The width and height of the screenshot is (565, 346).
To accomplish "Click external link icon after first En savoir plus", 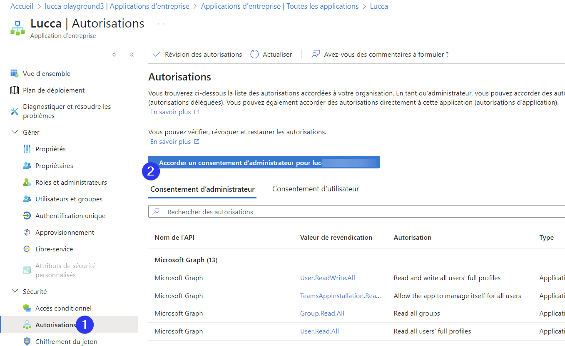I will click(197, 112).
